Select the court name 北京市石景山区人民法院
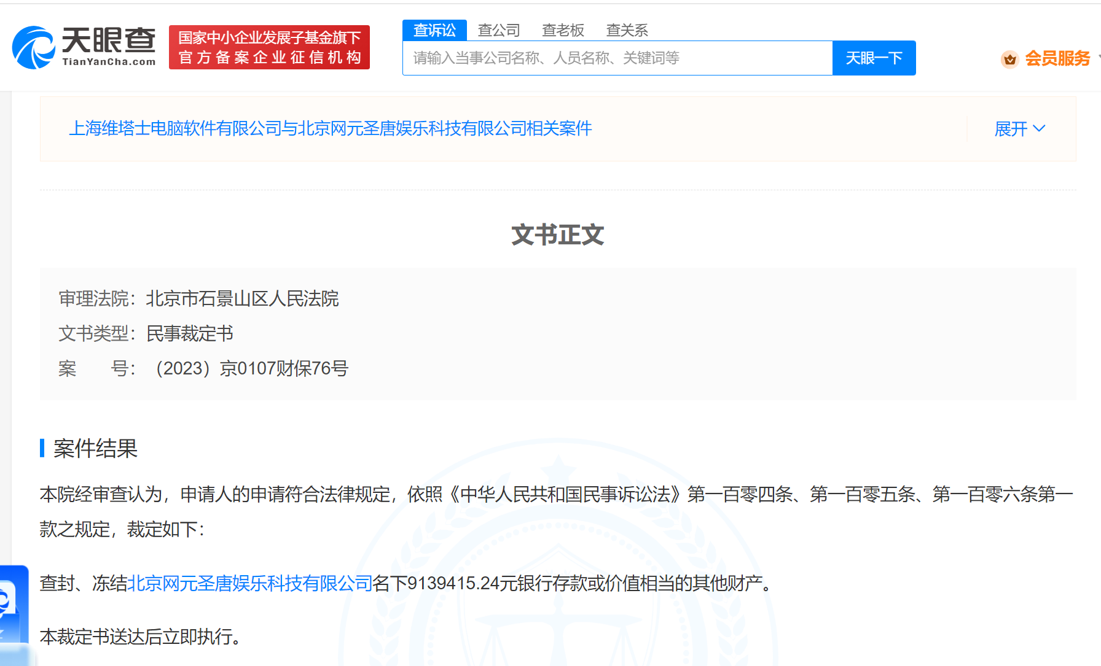 [242, 299]
